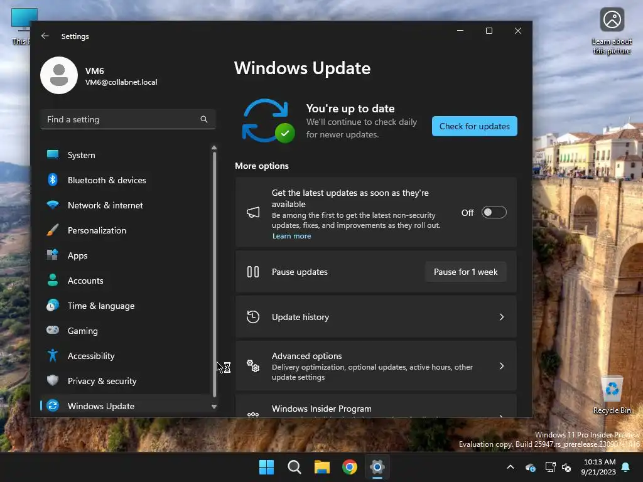Viewport: 643px width, 482px height.
Task: Click the back arrow in Settings title bar
Action: point(45,36)
